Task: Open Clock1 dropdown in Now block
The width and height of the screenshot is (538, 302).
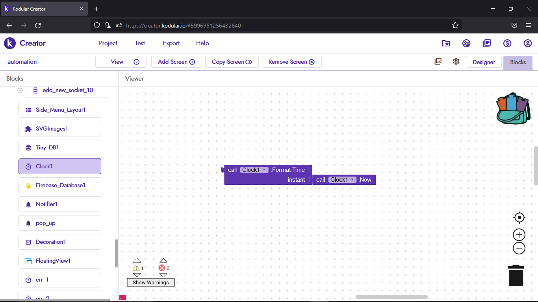Action: point(343,180)
